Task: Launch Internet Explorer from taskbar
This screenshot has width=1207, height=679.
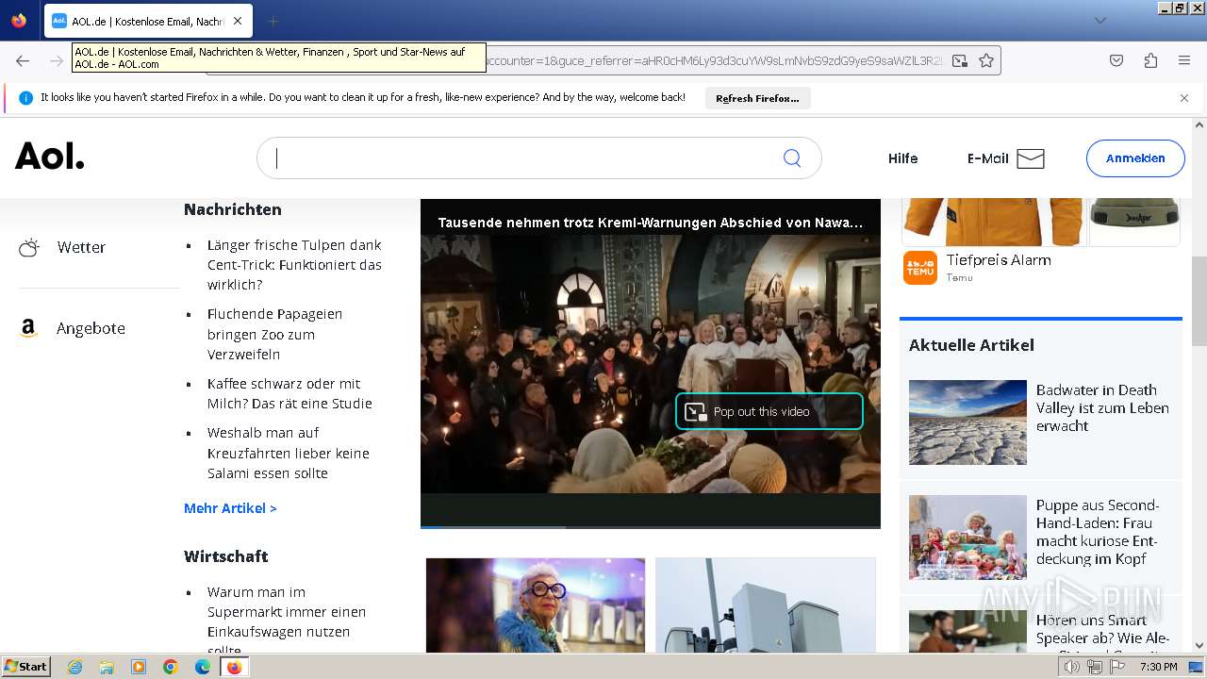Action: click(x=74, y=667)
